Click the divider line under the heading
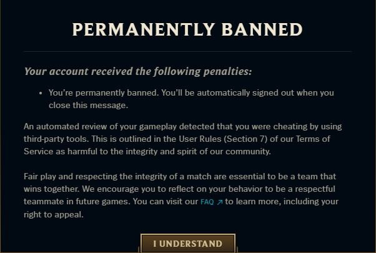Image resolution: width=376 pixels, height=253 pixels. click(187, 51)
